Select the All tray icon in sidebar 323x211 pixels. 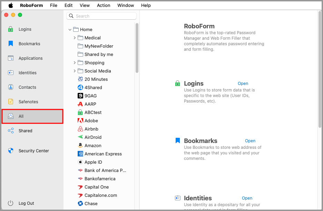[10, 116]
